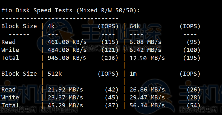Click the 484.00 KB/s write speed
Screen dimensions: 222x115
[x=67, y=50]
